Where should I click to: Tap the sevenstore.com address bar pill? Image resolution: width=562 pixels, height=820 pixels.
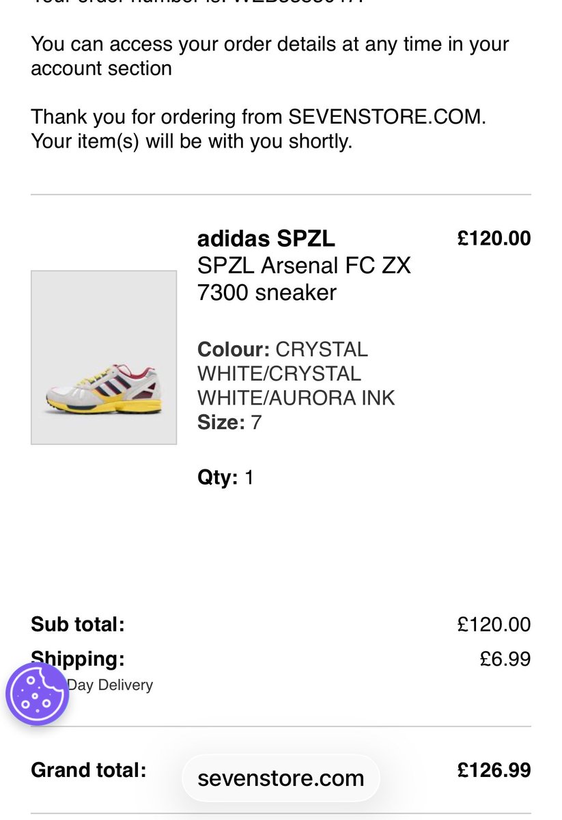tap(281, 778)
